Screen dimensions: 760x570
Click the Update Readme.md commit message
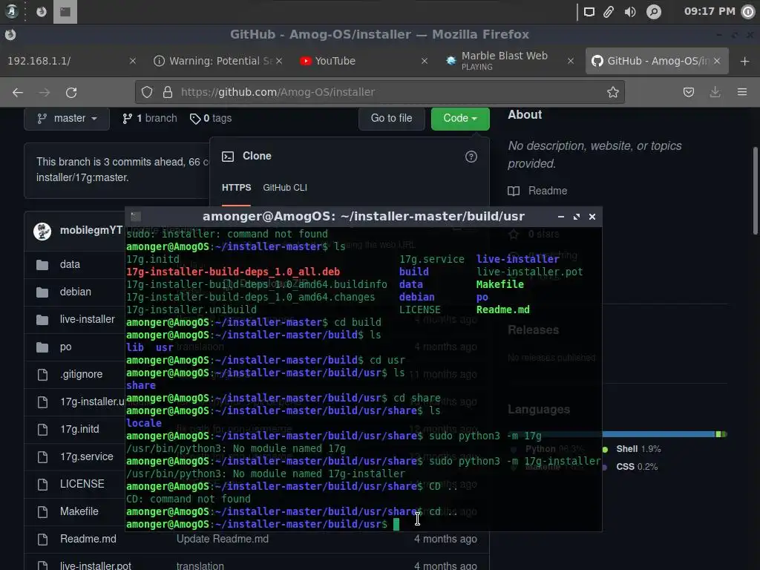[223, 539]
